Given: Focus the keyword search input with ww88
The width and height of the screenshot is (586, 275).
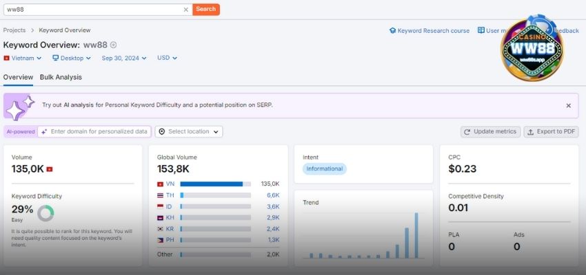Looking at the screenshot, I should click(x=98, y=10).
